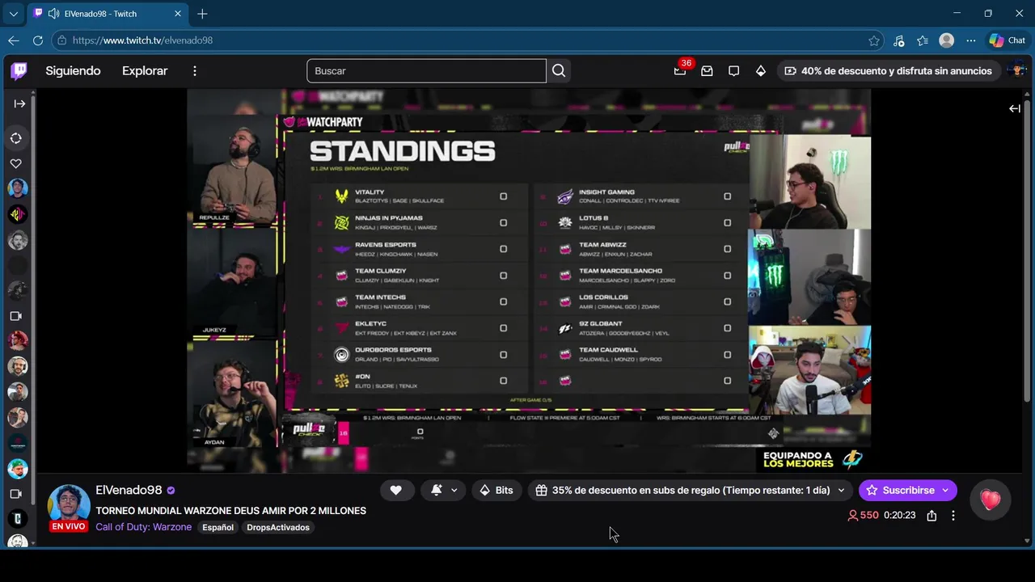Focus the Buscar search field

[x=426, y=71]
